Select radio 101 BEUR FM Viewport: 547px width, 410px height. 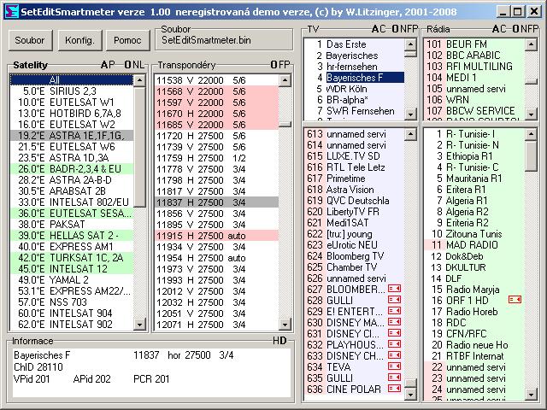point(474,44)
